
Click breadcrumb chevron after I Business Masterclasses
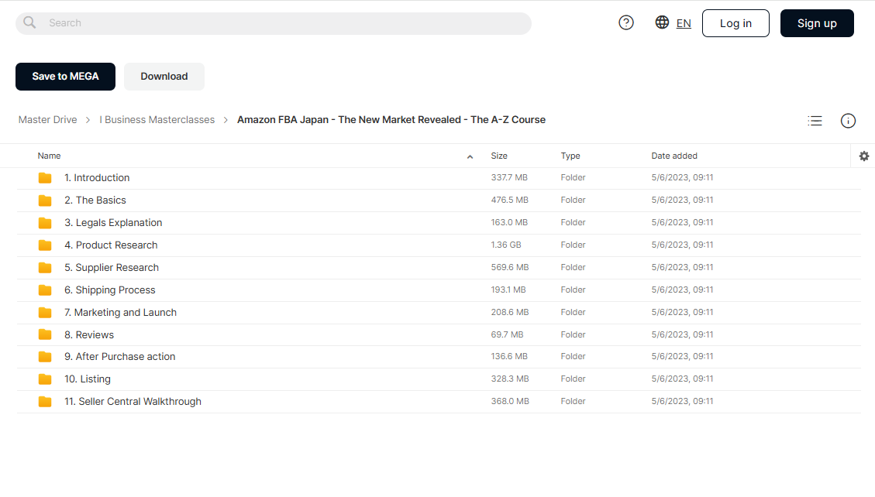point(226,120)
